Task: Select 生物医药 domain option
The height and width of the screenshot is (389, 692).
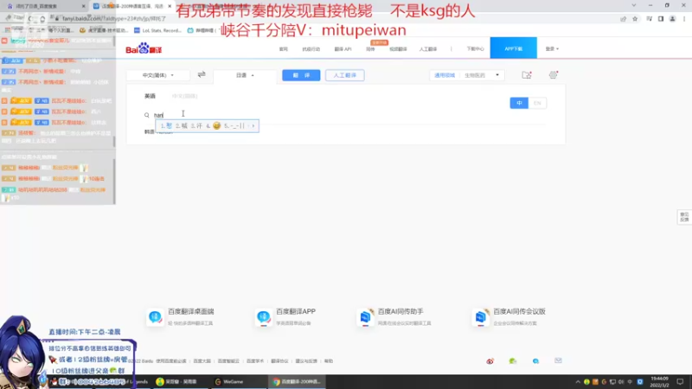Action: (x=475, y=75)
